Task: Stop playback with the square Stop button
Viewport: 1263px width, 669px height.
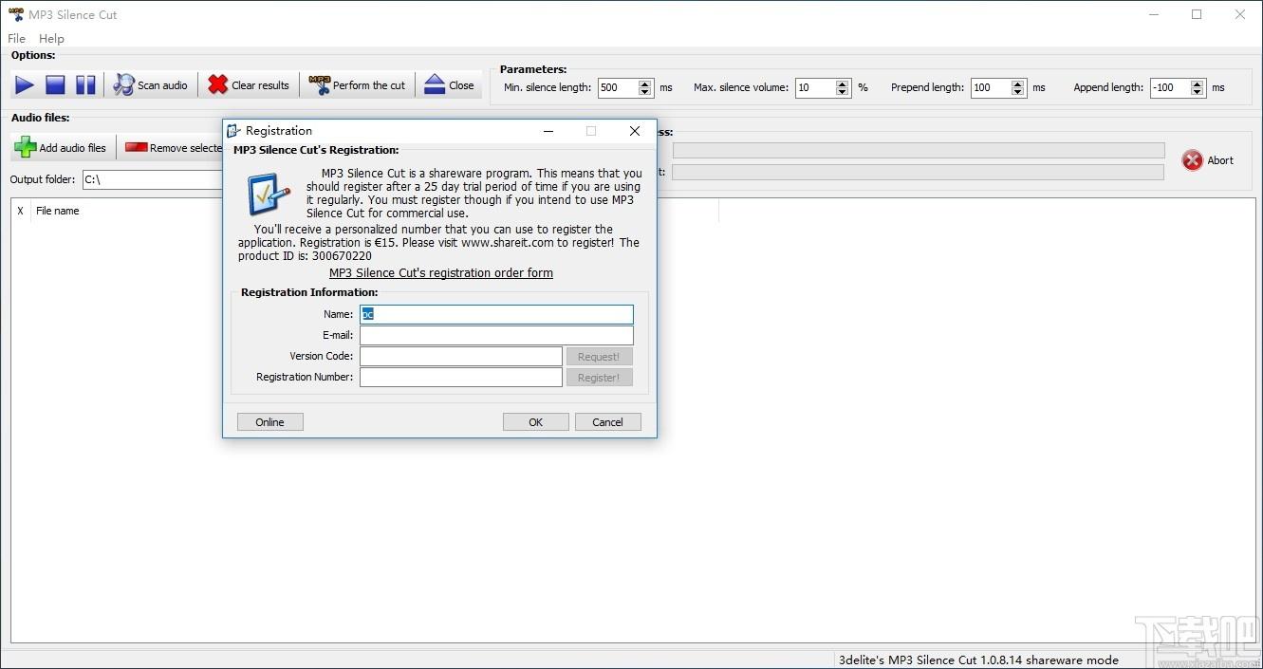Action: [x=55, y=85]
